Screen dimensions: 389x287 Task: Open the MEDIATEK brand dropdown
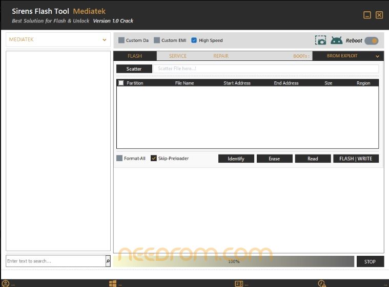(x=58, y=39)
